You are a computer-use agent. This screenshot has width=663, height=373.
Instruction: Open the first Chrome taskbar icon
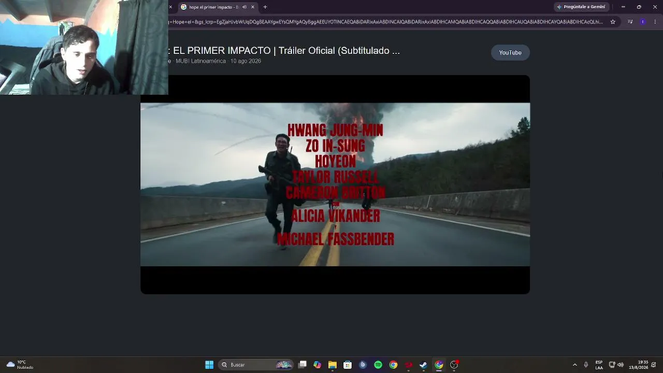[x=393, y=365]
